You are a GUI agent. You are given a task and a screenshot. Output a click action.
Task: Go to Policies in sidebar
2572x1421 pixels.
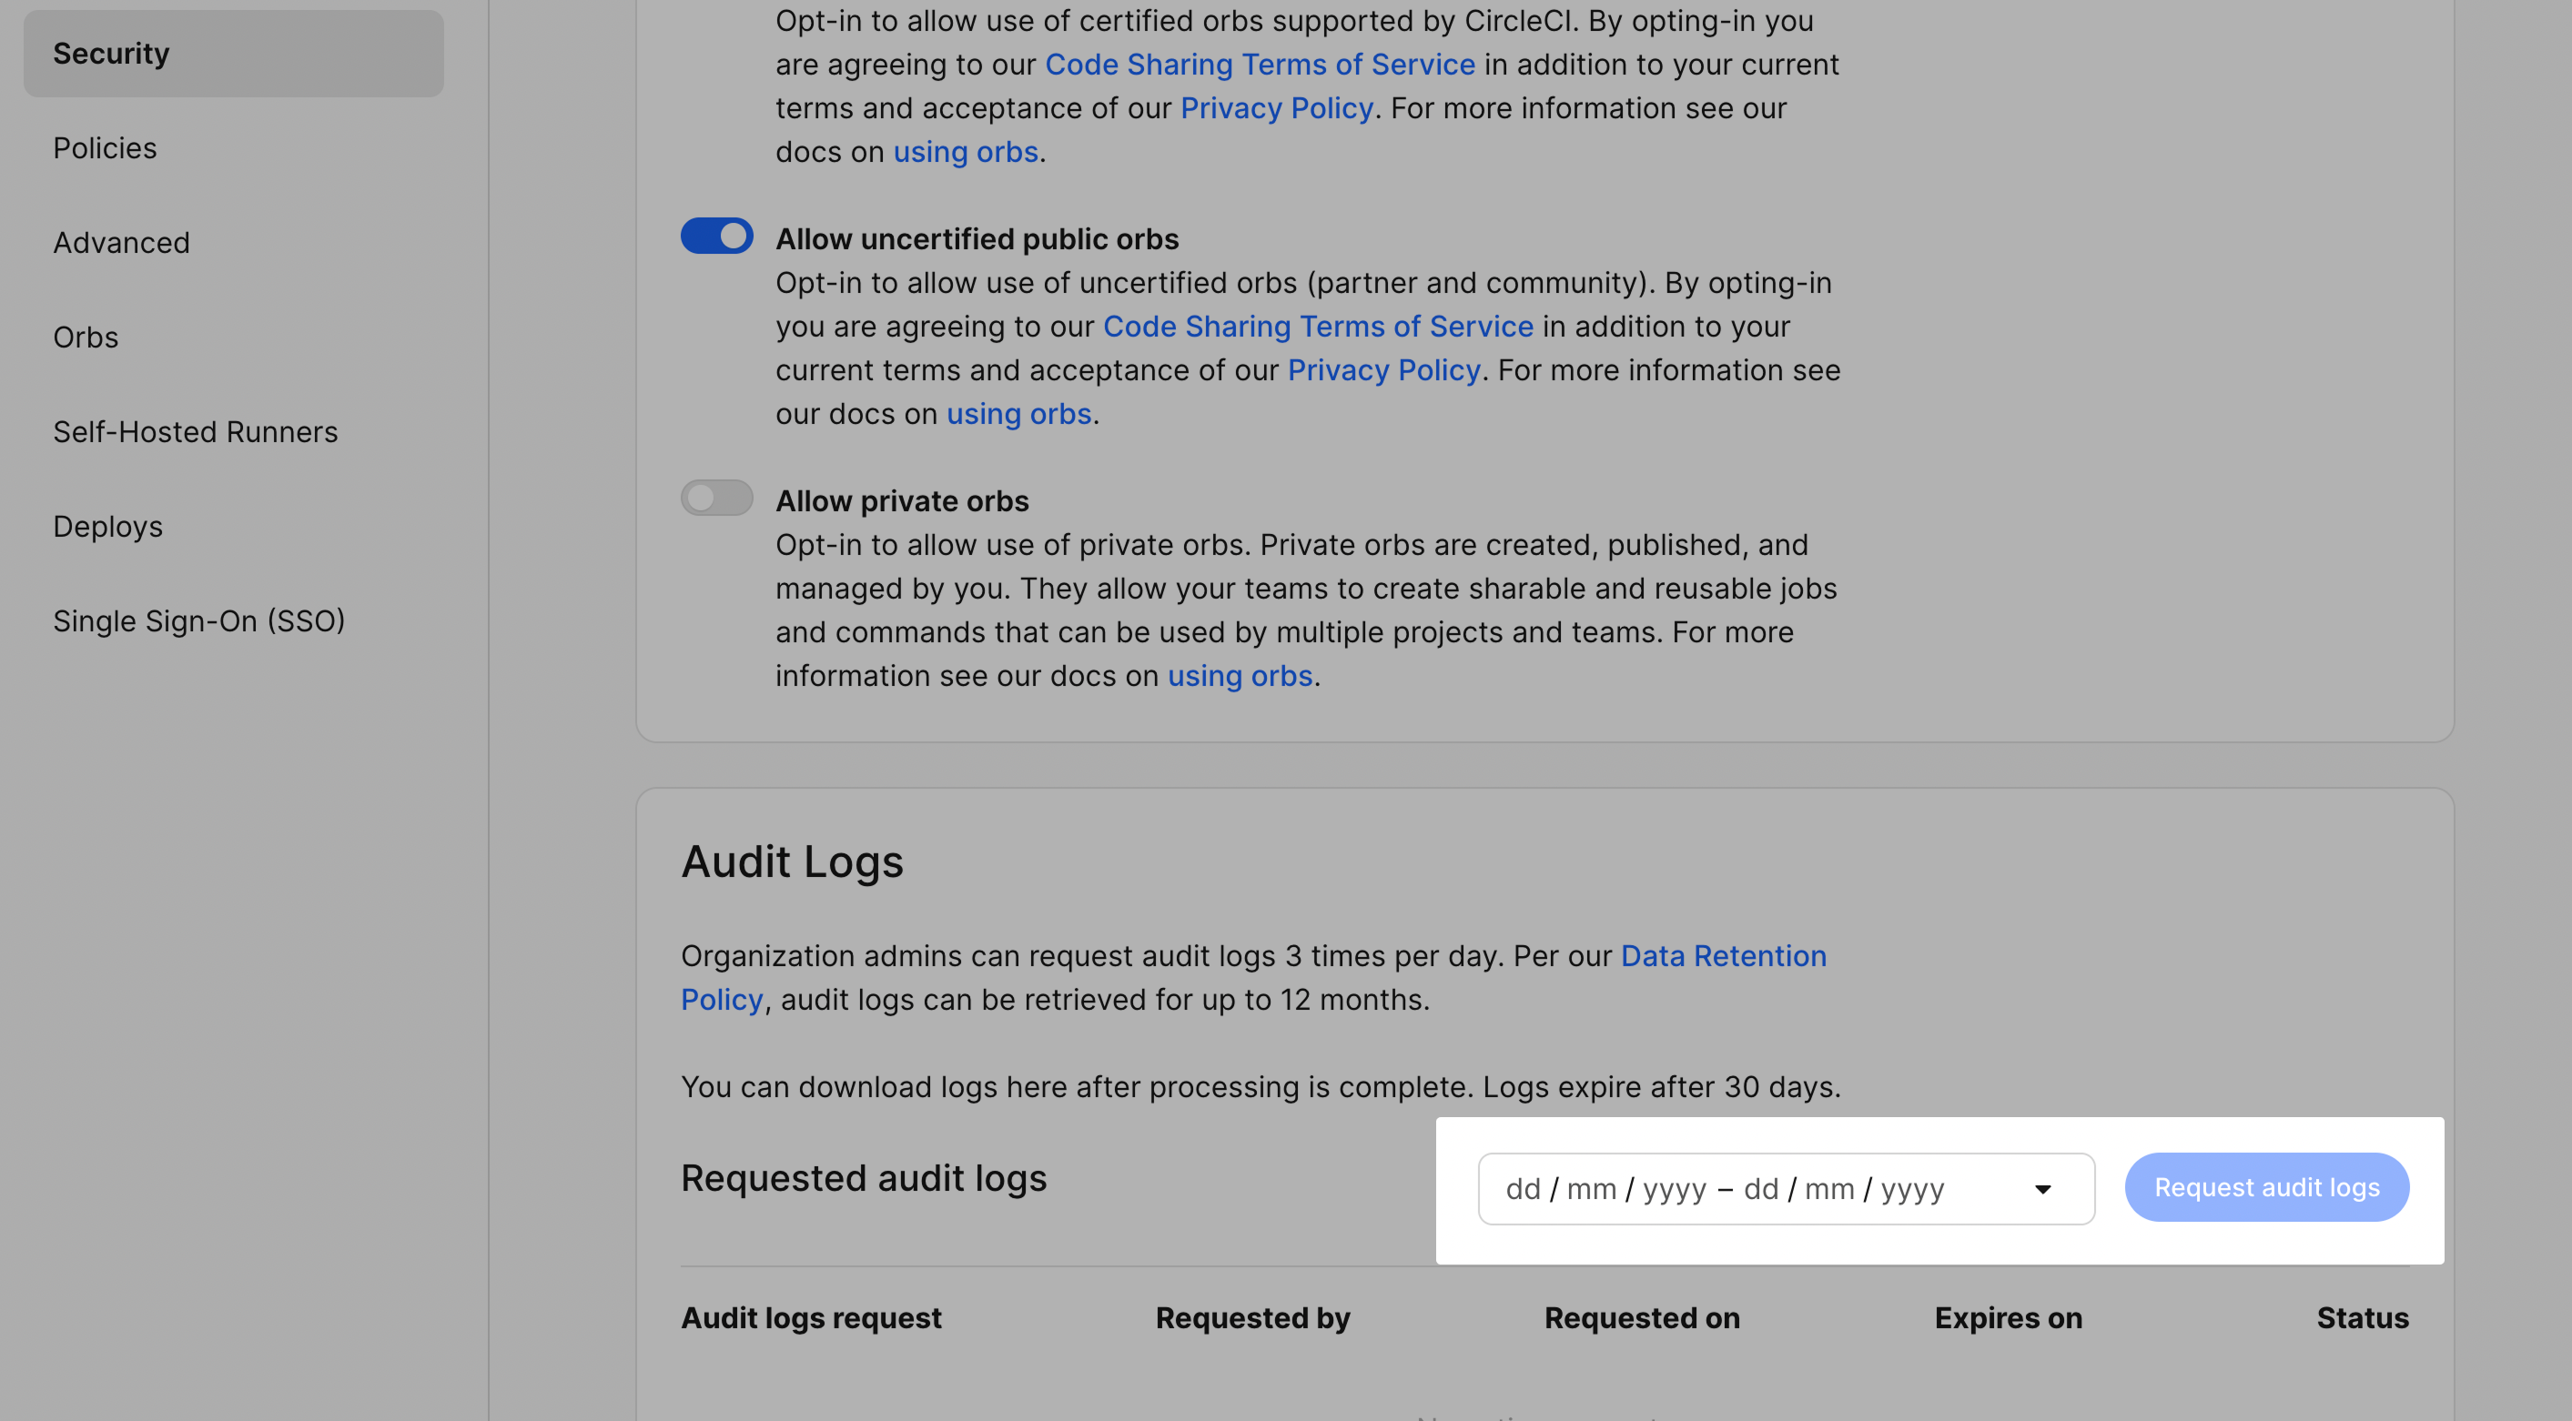click(x=105, y=148)
